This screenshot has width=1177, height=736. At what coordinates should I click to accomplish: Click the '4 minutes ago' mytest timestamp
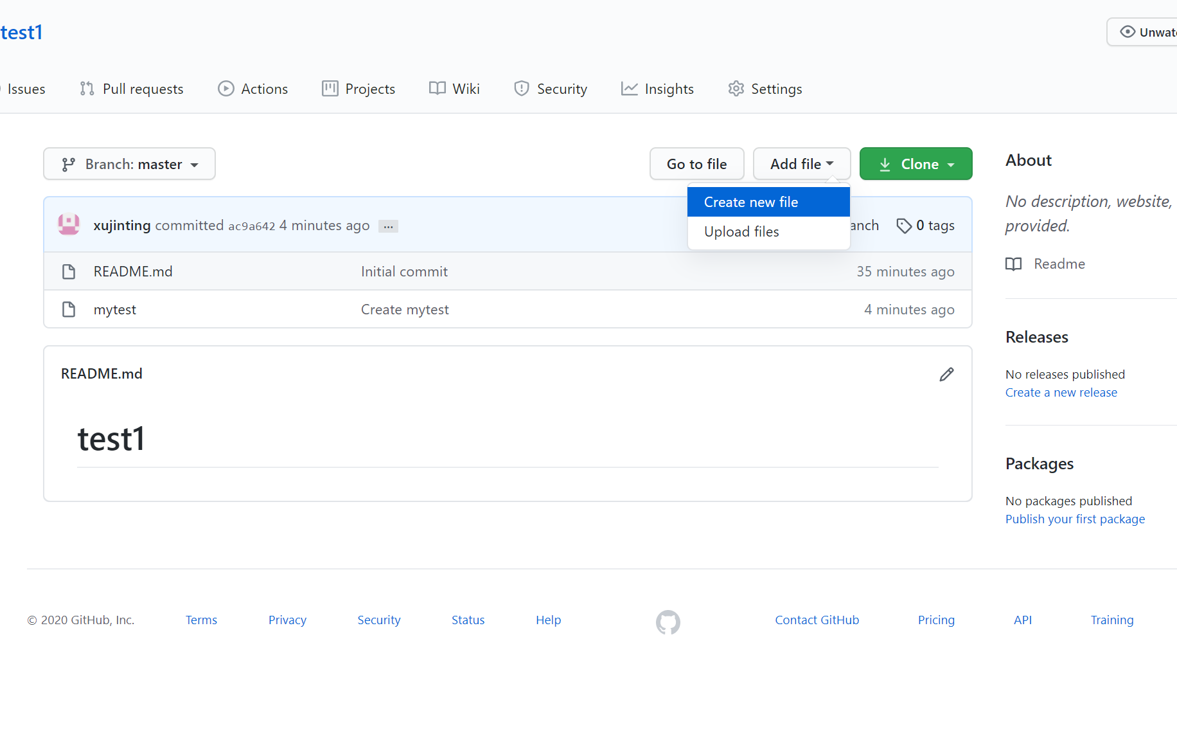[909, 309]
